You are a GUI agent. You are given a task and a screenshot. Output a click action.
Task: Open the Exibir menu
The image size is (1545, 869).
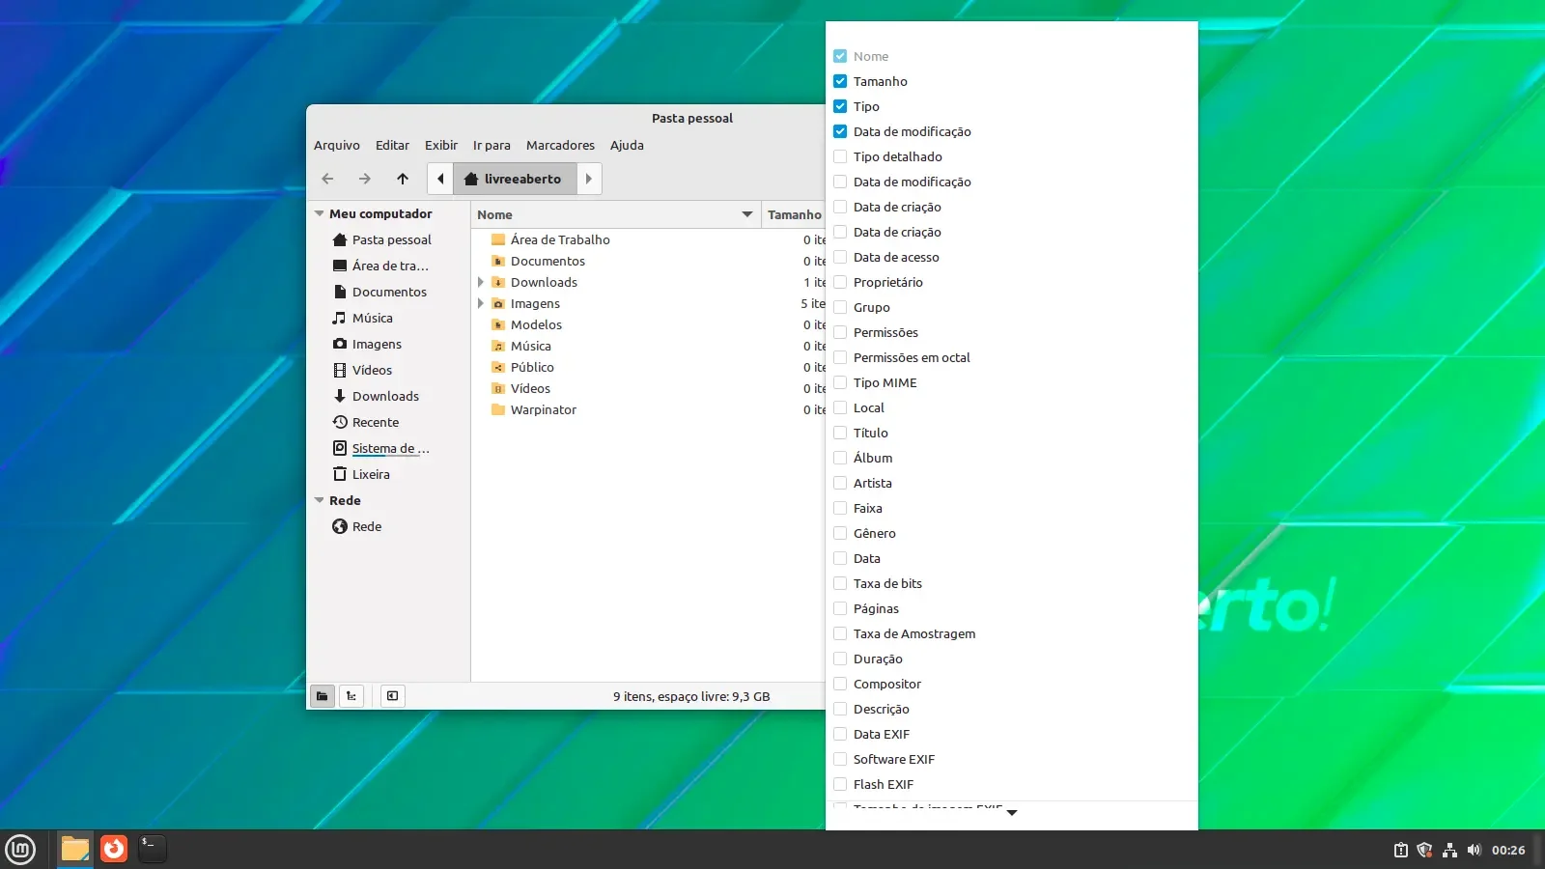441,145
